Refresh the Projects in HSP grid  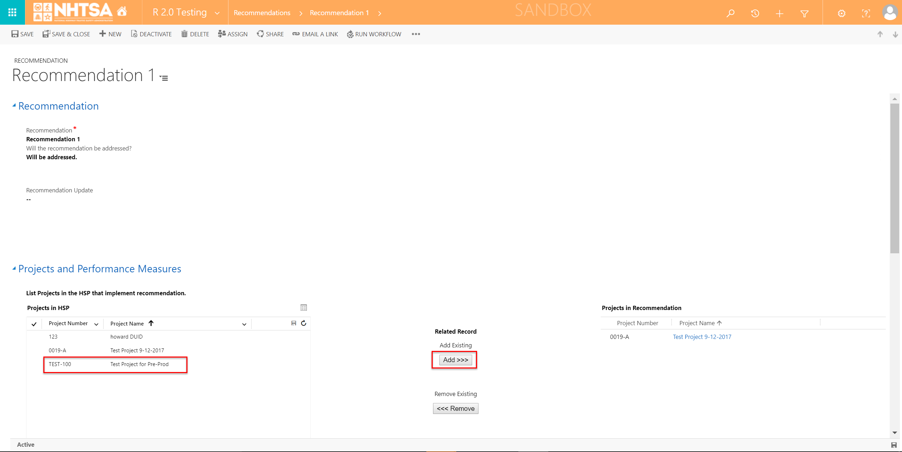point(304,323)
